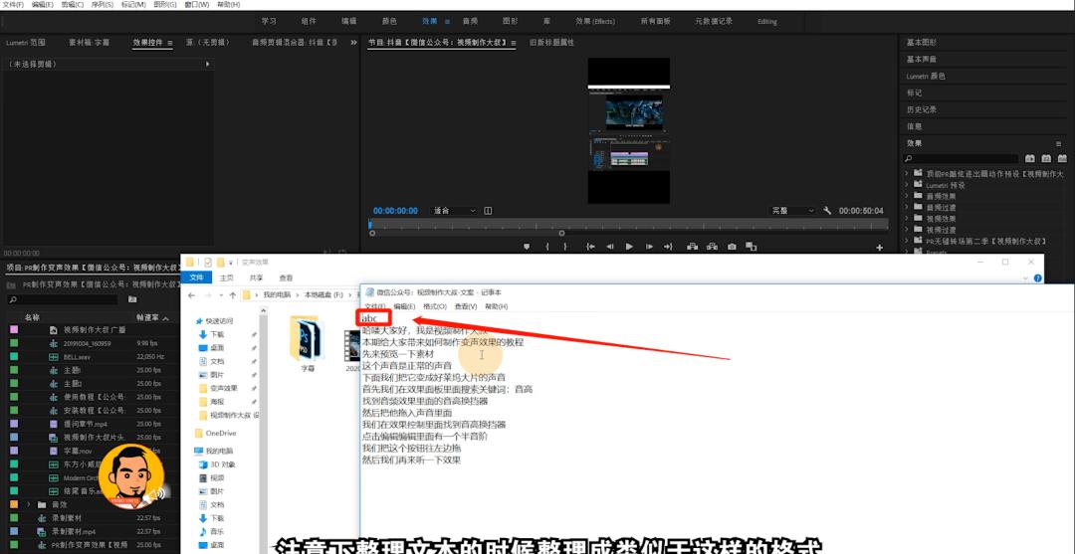The width and height of the screenshot is (1075, 554).
Task: Open Notepad 格式(O) menu
Action: point(435,306)
